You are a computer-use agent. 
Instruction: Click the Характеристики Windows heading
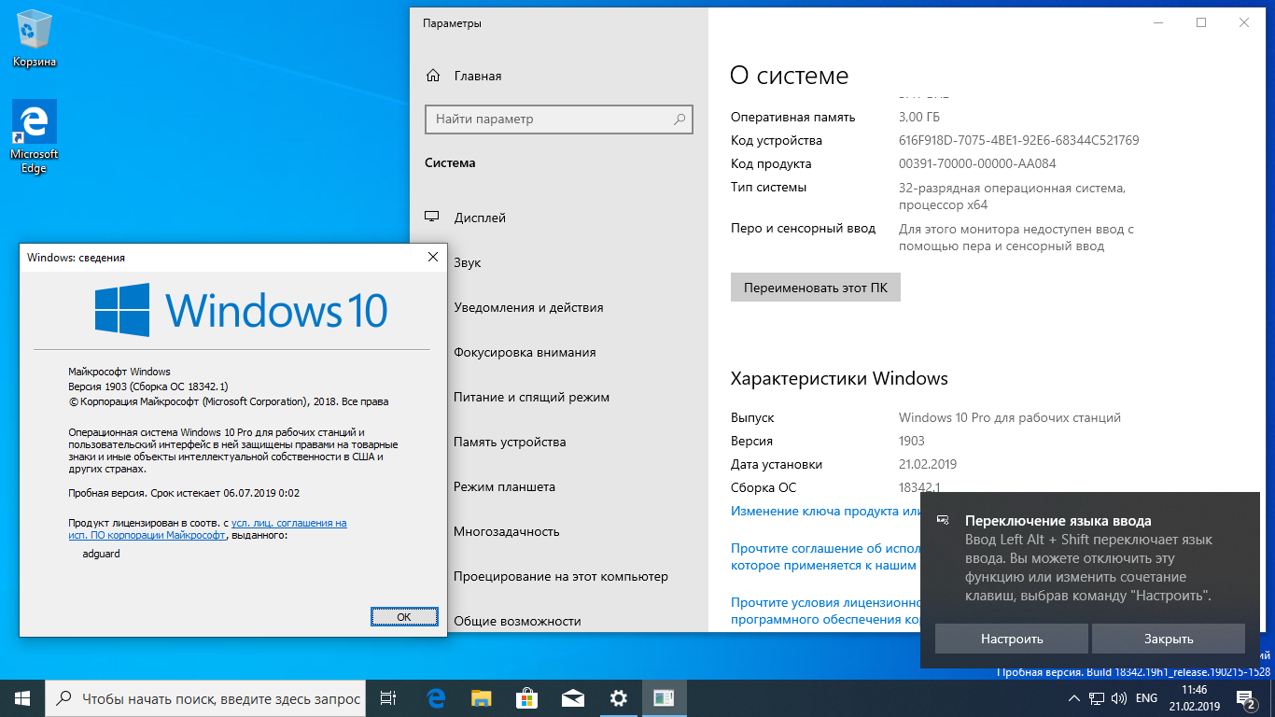[839, 378]
